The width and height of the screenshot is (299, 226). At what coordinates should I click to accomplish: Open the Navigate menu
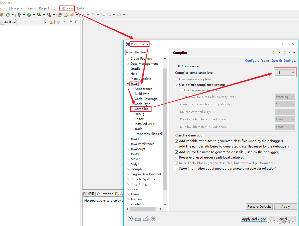[x=16, y=8]
